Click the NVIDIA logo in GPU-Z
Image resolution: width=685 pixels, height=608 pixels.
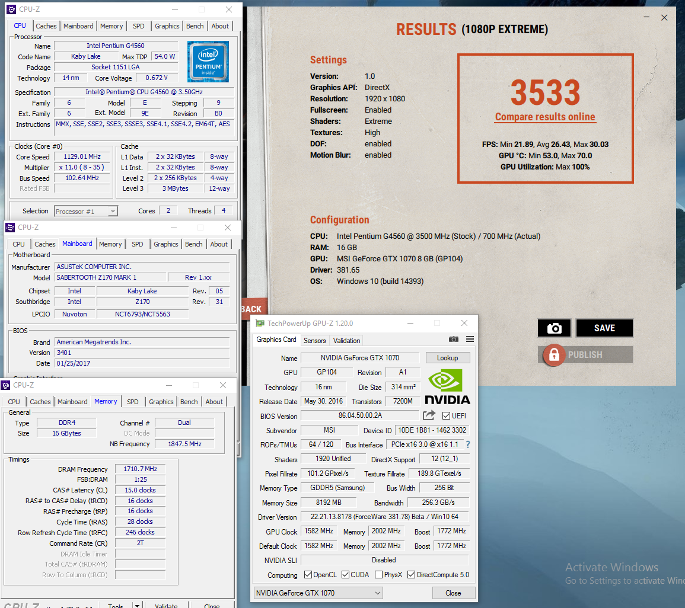tap(447, 387)
